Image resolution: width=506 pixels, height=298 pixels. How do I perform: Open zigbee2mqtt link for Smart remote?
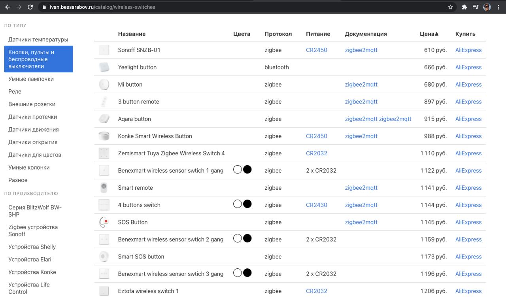click(361, 188)
